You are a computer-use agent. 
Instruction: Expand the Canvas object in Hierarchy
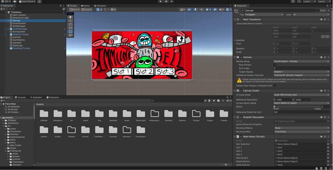(8, 20)
